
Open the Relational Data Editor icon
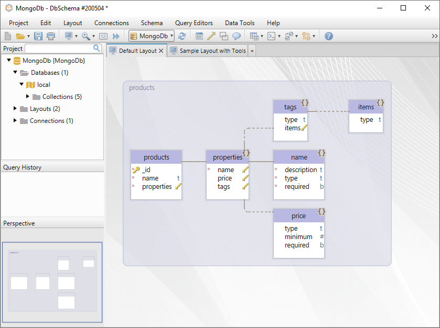[x=199, y=36]
